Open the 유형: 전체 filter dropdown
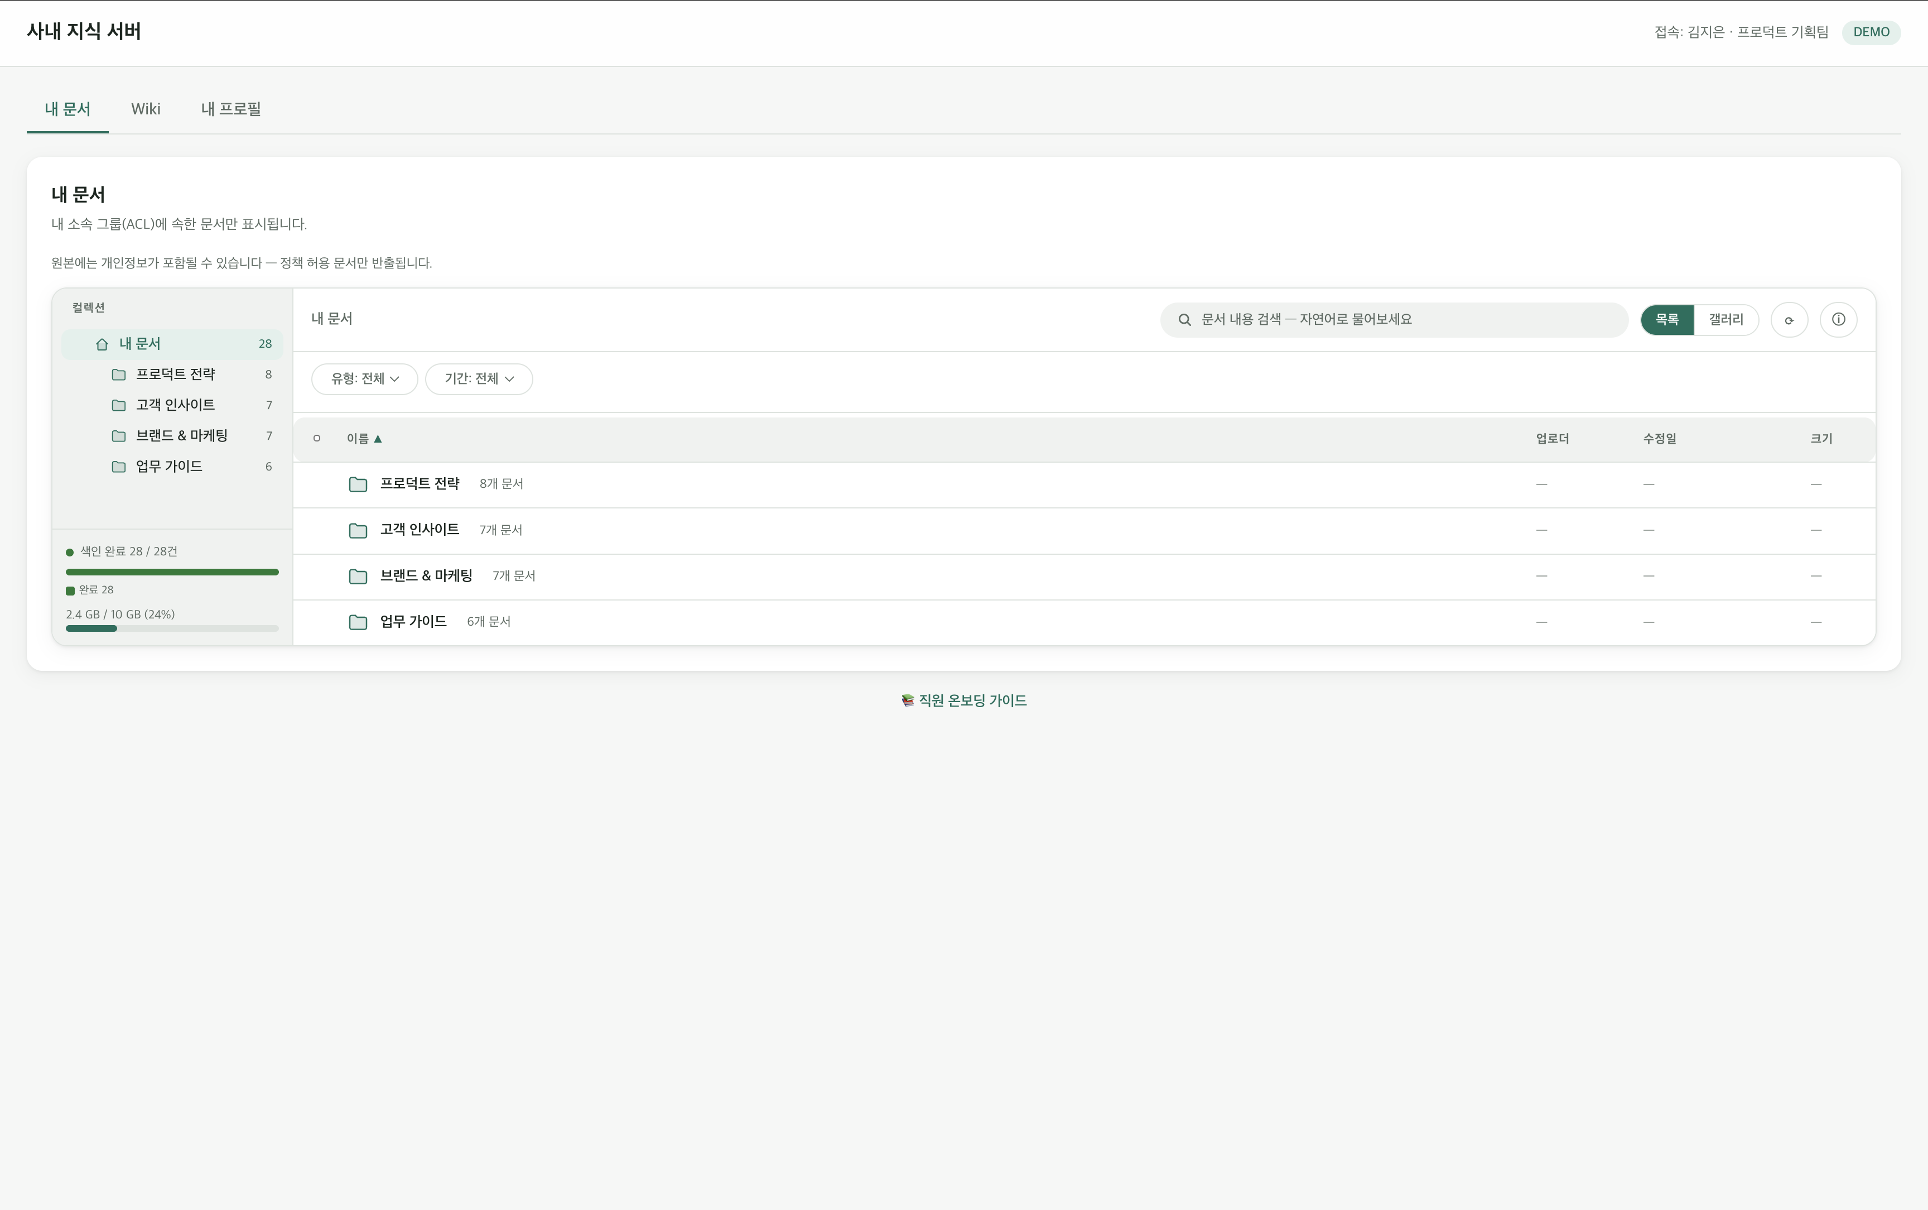This screenshot has width=1928, height=1210. [365, 380]
